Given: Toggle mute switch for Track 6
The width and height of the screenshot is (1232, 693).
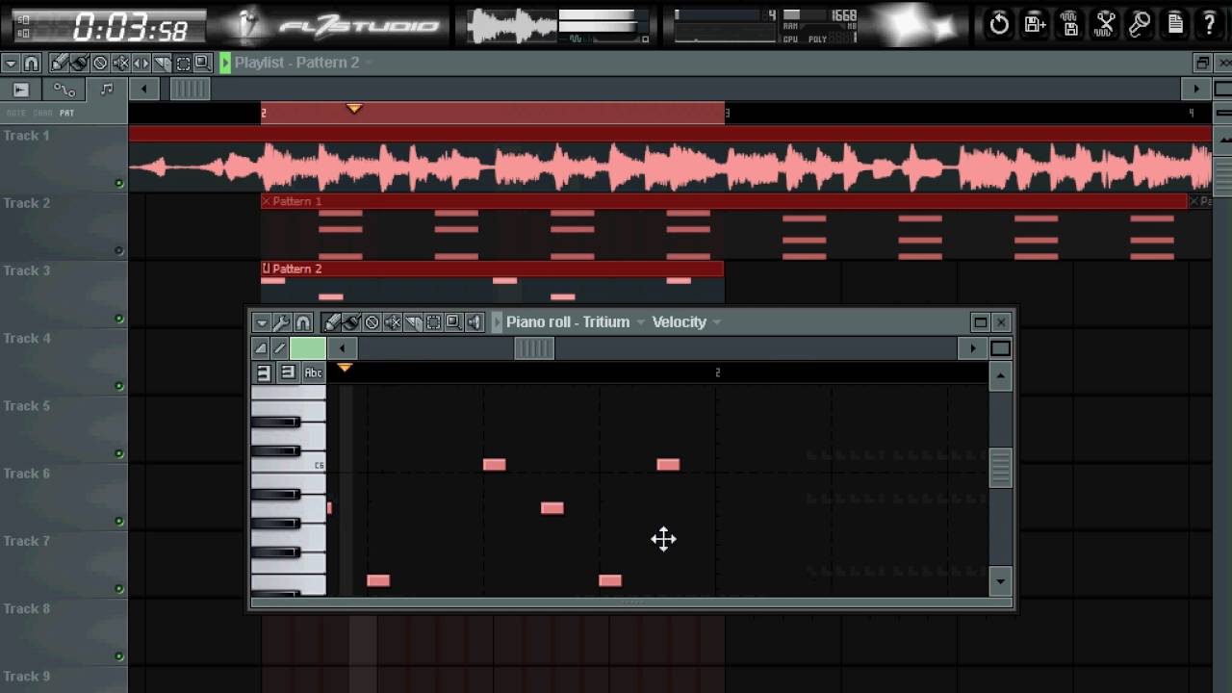Looking at the screenshot, I should [119, 522].
